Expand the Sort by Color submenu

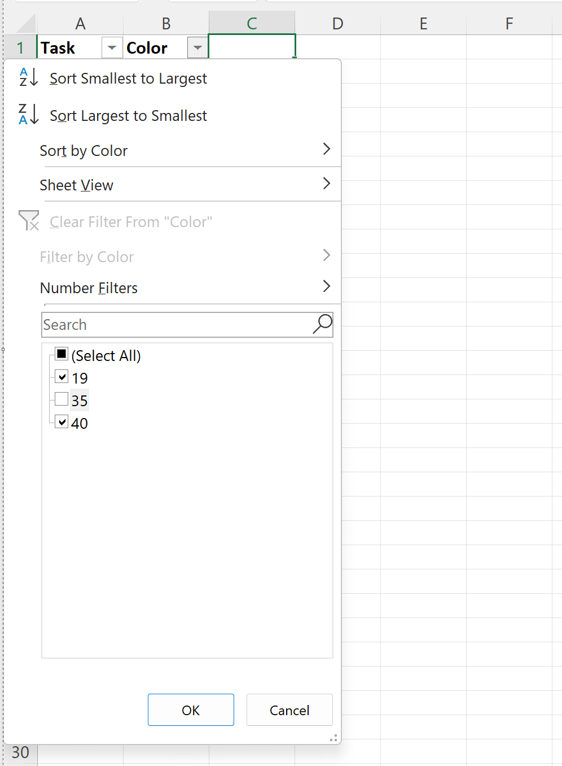tap(327, 149)
